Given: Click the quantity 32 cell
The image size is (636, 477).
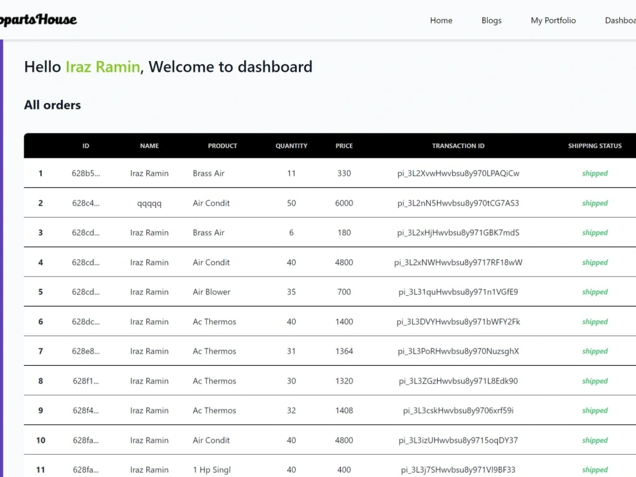Looking at the screenshot, I should click(291, 410).
